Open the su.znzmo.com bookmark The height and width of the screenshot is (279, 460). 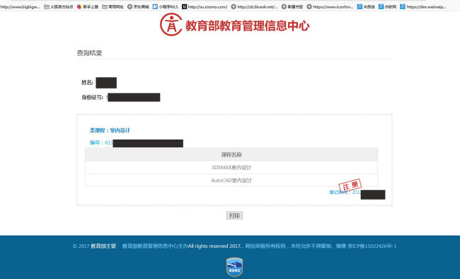pyautogui.click(x=205, y=6)
